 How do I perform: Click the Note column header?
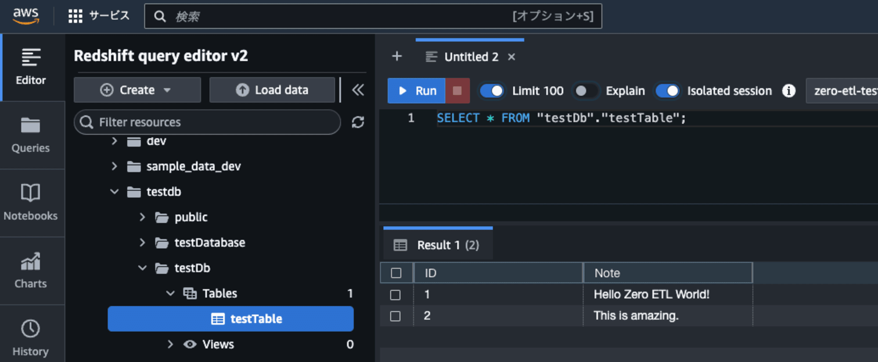(668, 273)
